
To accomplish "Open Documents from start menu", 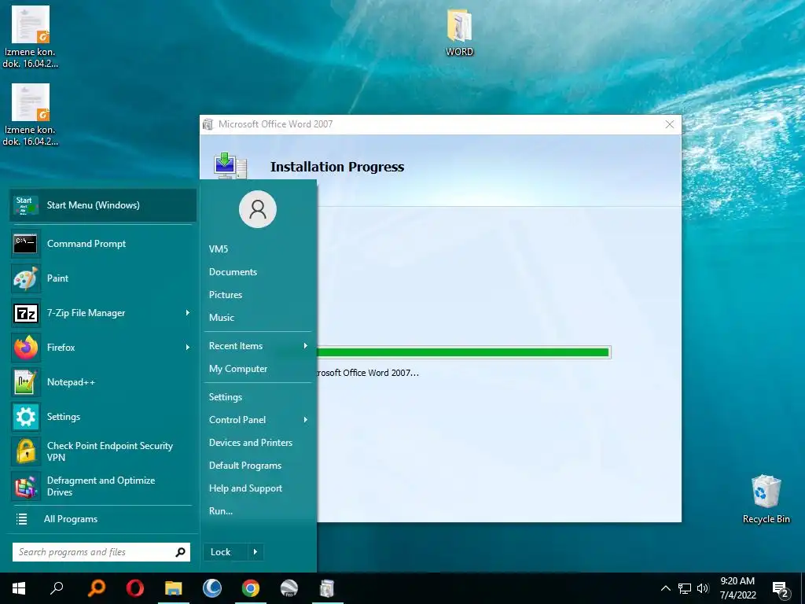I will pyautogui.click(x=233, y=271).
